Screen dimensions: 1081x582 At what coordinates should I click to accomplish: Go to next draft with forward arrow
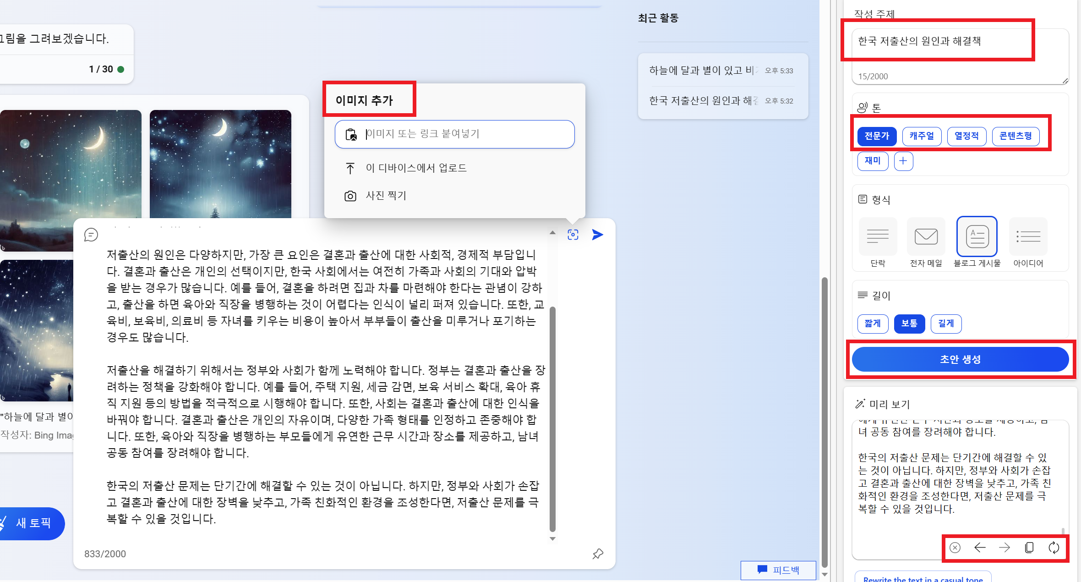(1004, 548)
